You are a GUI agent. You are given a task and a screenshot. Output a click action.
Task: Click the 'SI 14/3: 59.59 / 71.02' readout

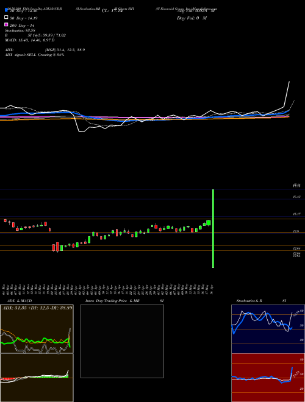(47, 35)
